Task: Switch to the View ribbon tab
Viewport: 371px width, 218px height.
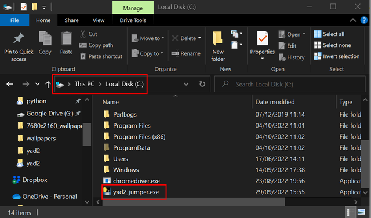Action: point(99,20)
